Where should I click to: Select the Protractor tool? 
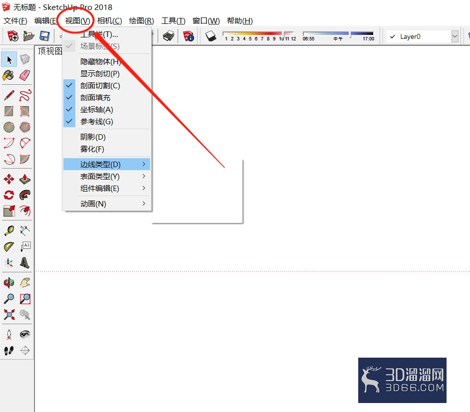[x=9, y=246]
